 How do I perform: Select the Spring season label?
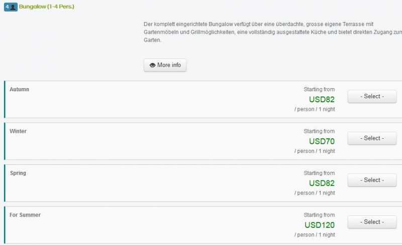click(x=18, y=173)
